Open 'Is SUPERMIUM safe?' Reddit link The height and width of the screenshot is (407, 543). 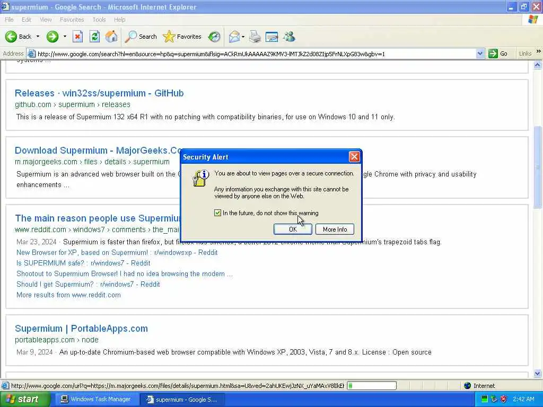pyautogui.click(x=83, y=263)
